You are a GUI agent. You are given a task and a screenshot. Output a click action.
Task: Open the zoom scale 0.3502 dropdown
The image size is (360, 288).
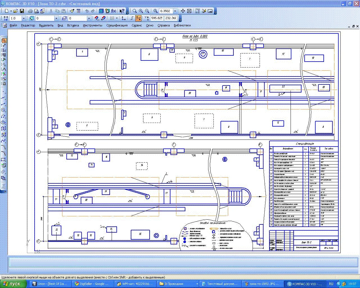[175, 11]
